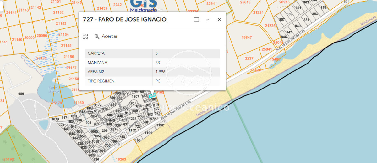Select parcel 20909 on the map
The image size is (377, 163).
pyautogui.click(x=30, y=38)
